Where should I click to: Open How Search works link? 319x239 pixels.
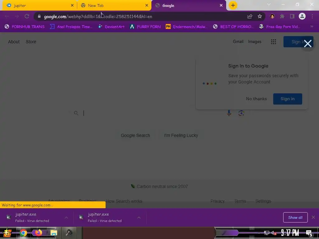(124, 201)
